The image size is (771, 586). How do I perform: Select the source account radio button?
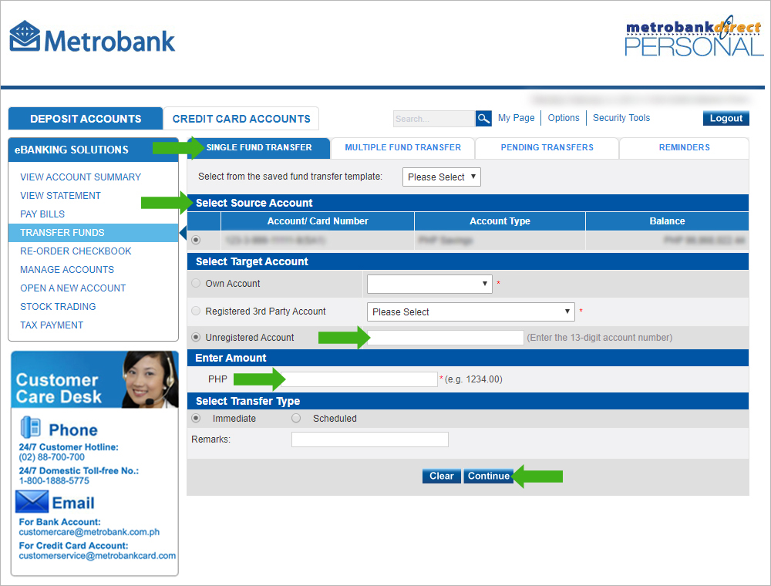click(196, 240)
